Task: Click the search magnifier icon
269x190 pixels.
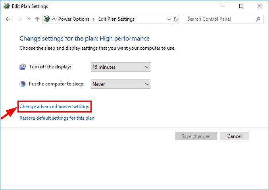Action: tap(258, 19)
